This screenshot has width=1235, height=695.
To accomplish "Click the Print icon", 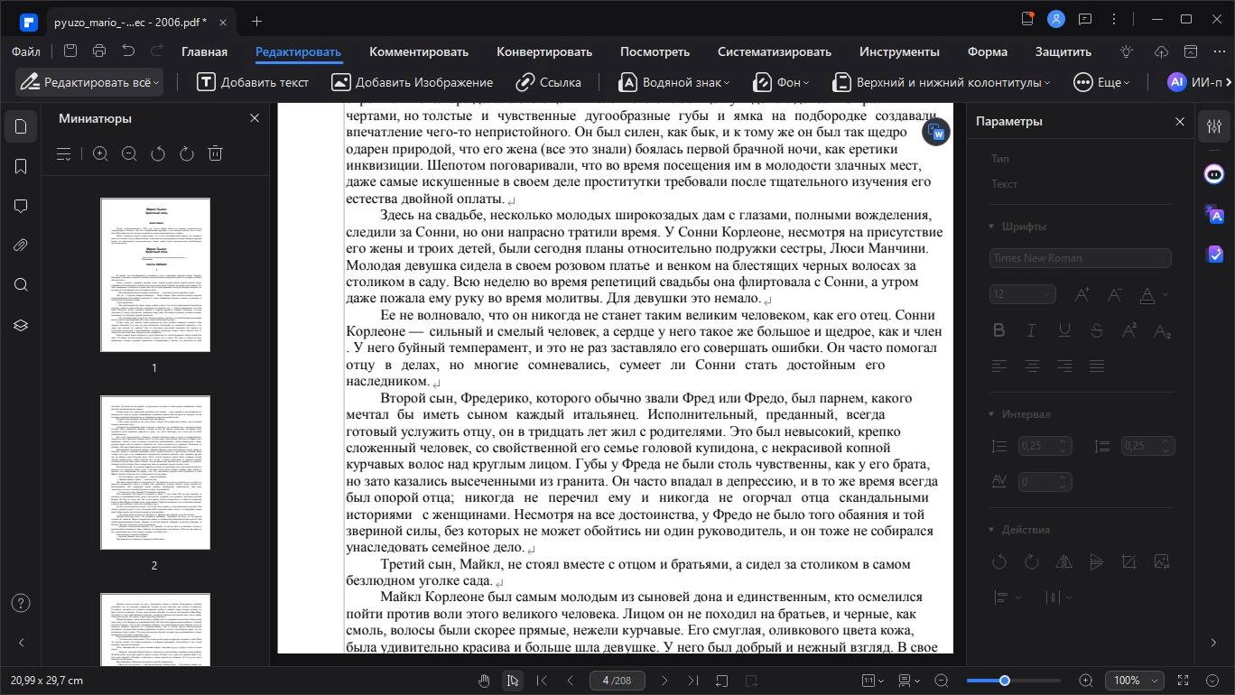I will pos(99,51).
